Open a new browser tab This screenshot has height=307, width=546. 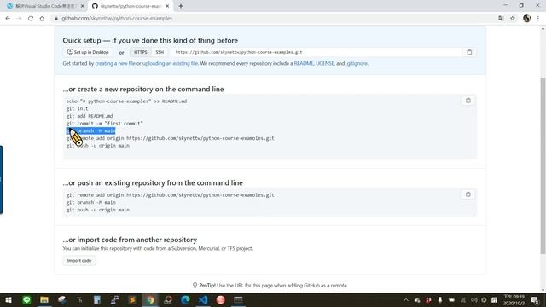[181, 6]
